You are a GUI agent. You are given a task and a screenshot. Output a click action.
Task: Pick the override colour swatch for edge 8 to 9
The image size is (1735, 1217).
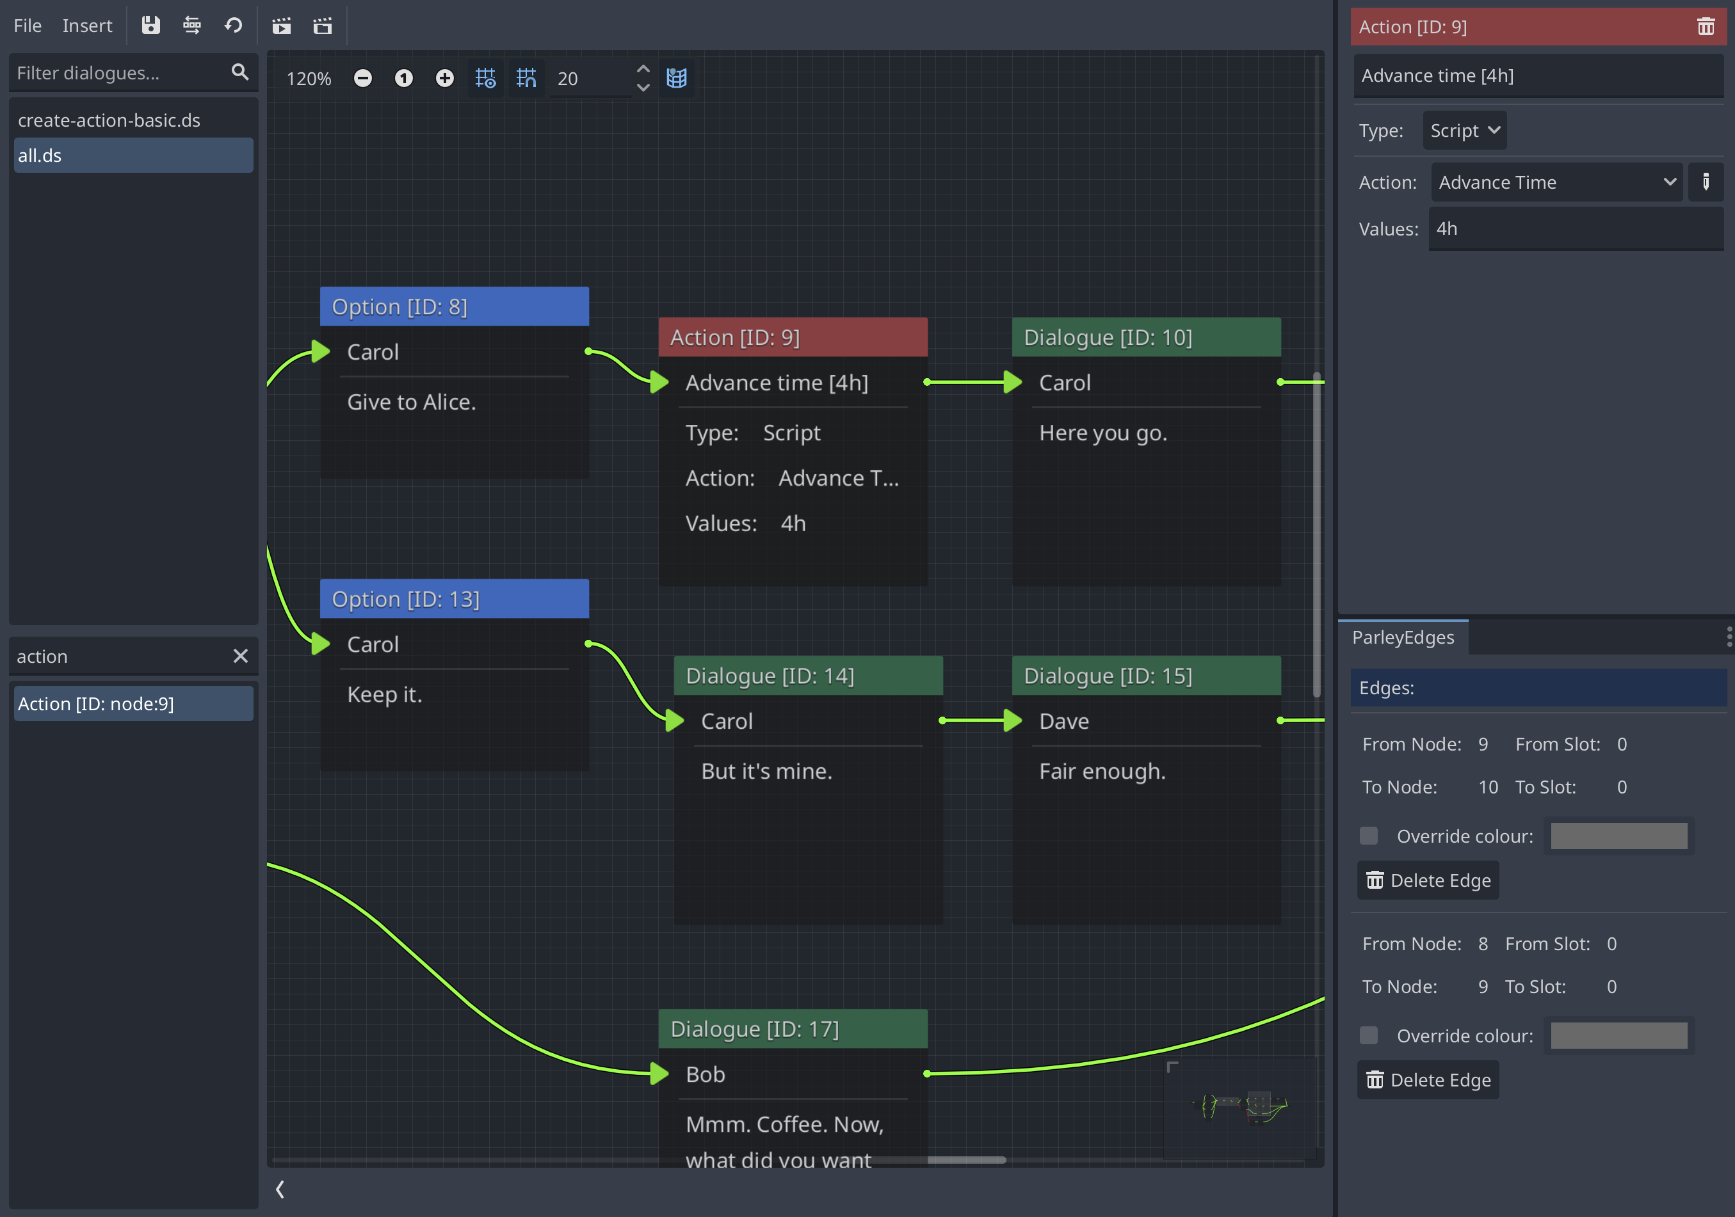tap(1618, 1035)
